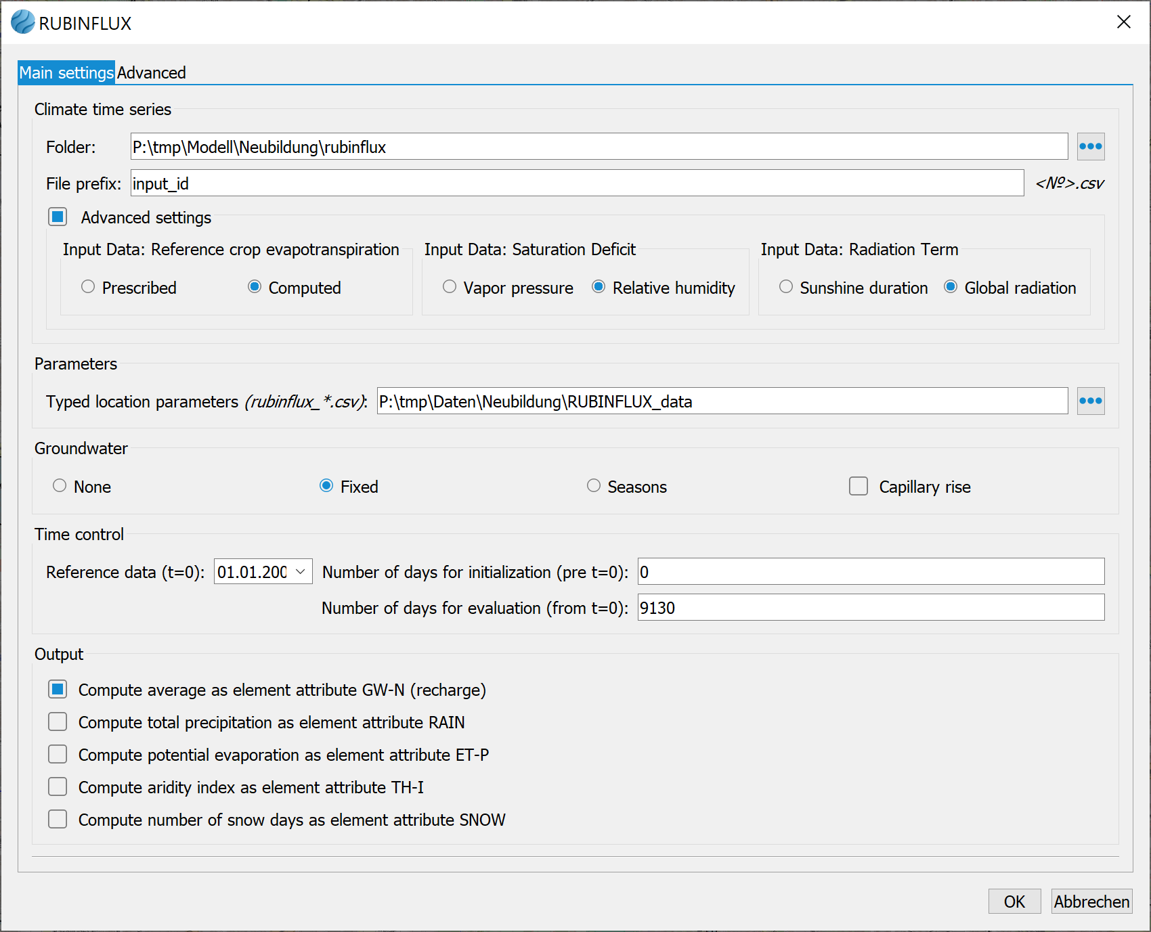
Task: Select the Main settings tab
Action: tap(66, 72)
